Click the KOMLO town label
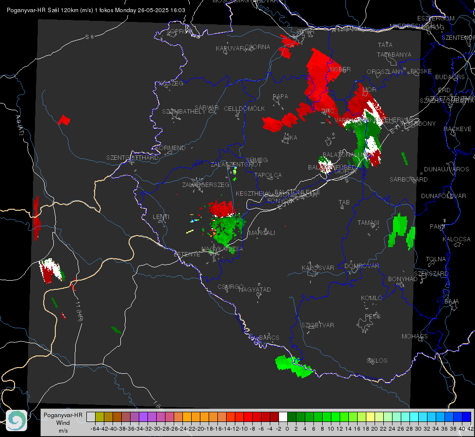This screenshot has width=475, height=437. (x=372, y=298)
